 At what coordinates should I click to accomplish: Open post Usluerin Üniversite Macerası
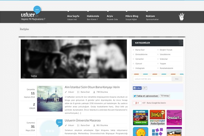point(83,120)
